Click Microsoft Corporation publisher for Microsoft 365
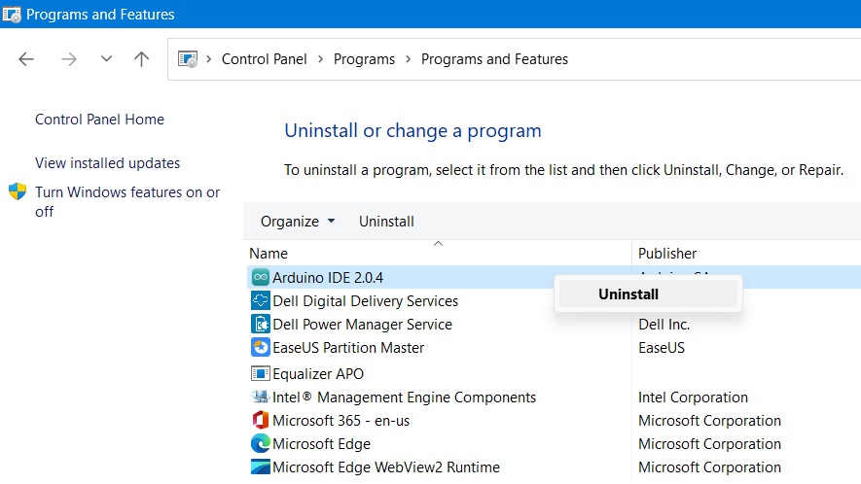The image size is (861, 484). 709,421
